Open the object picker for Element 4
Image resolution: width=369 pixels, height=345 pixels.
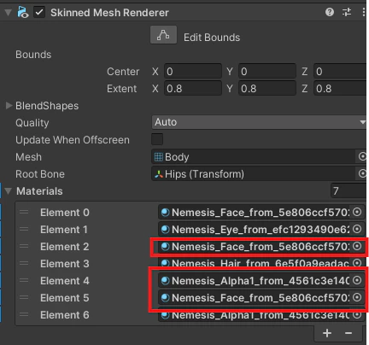357,280
